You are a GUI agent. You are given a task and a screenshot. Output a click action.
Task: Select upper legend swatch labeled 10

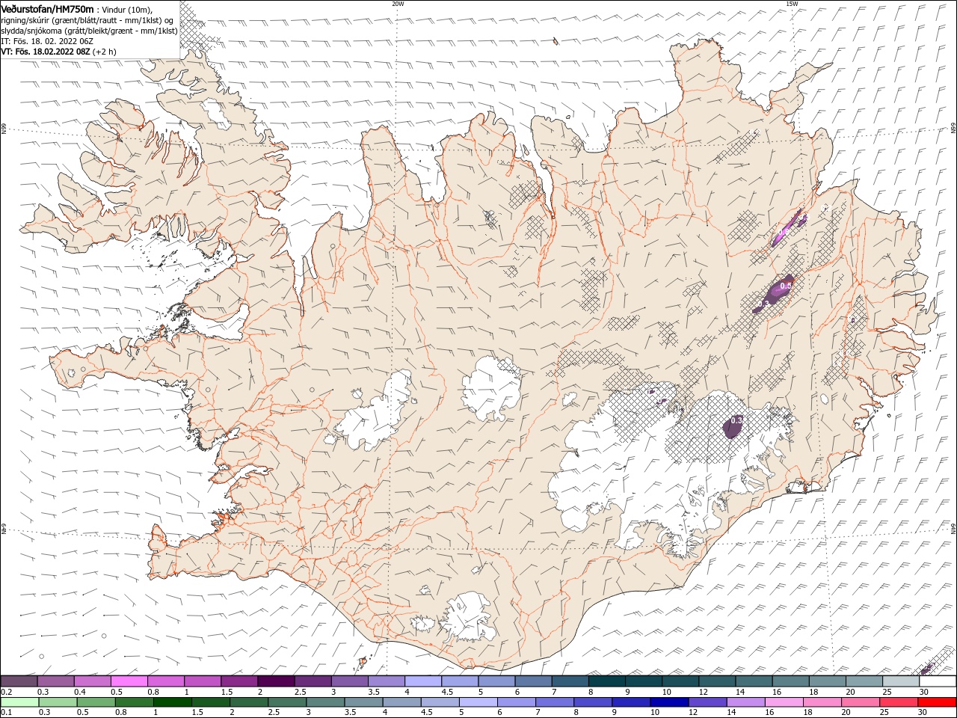(680, 681)
